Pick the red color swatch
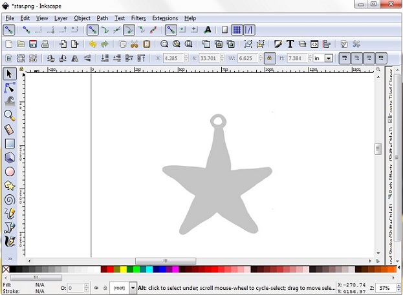 tap(111, 269)
